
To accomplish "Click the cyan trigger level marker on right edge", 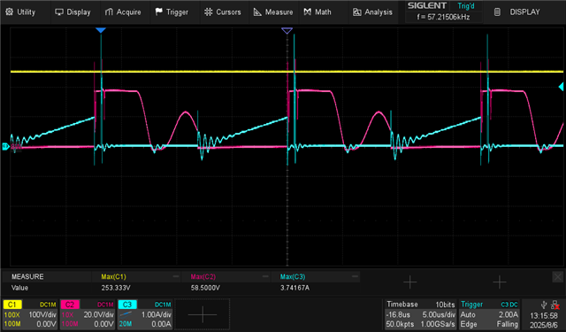I will (561, 87).
